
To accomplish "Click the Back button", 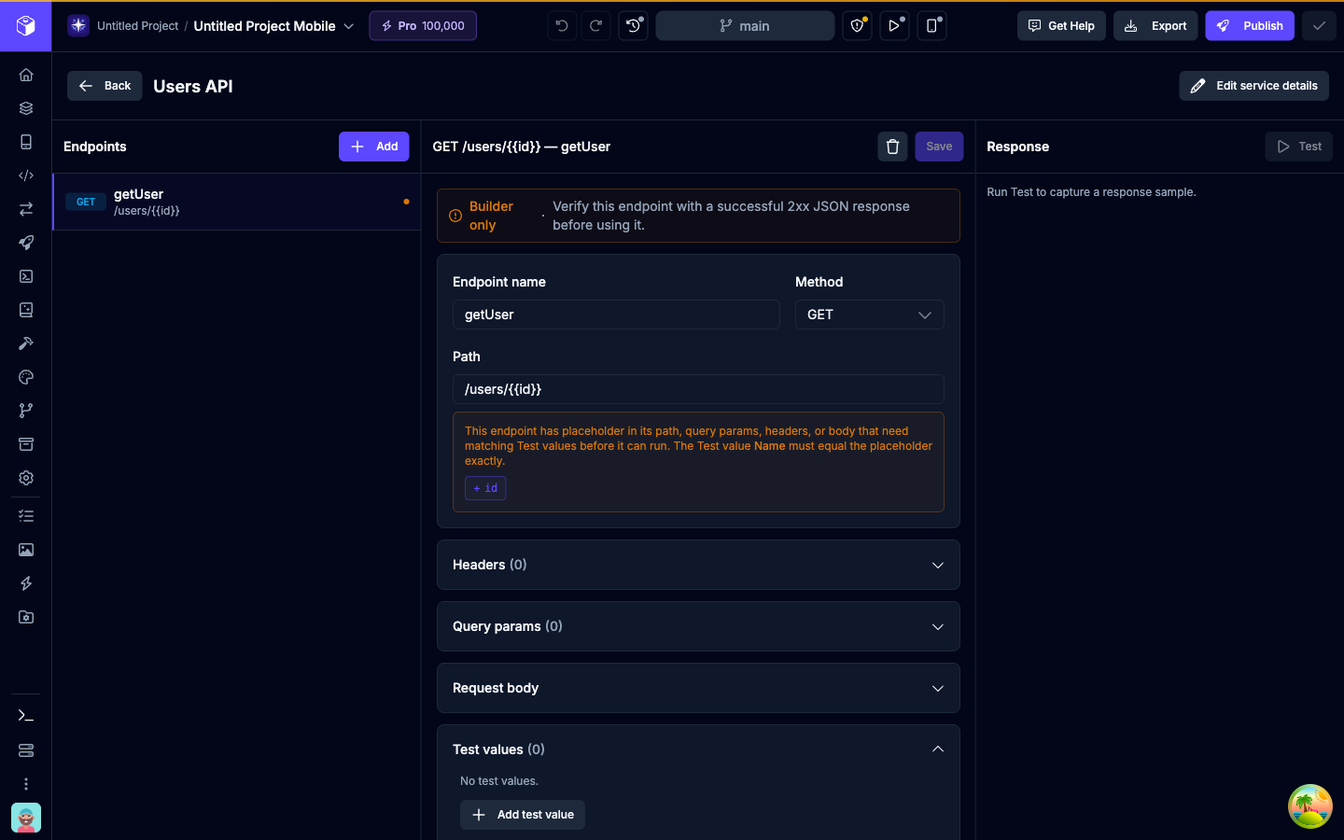I will coord(105,86).
